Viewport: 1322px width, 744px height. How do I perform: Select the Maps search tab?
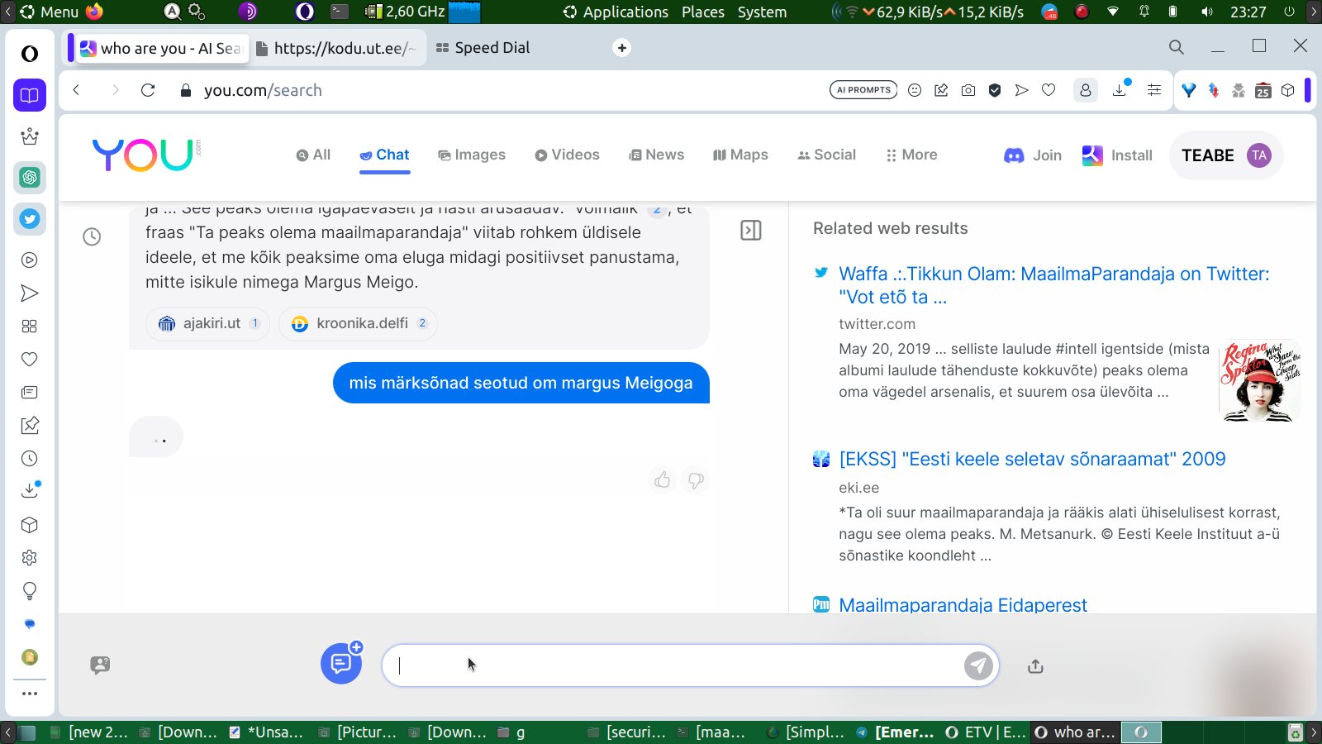point(740,155)
